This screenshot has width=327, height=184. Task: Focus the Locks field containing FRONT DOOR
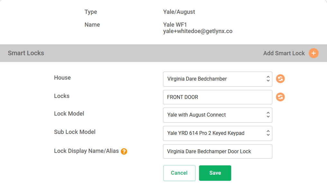[x=217, y=97]
